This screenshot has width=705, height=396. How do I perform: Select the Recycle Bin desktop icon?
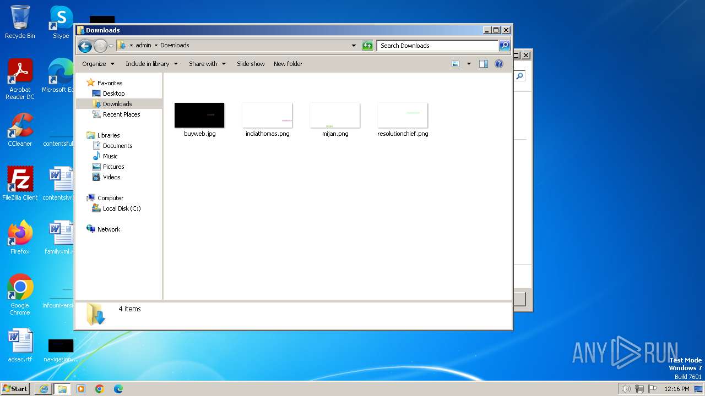coord(20,22)
